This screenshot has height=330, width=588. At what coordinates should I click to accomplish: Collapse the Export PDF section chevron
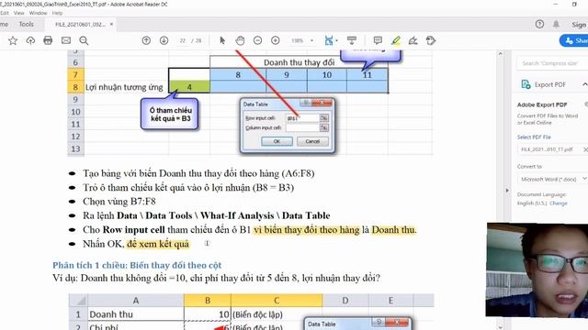[x=585, y=84]
